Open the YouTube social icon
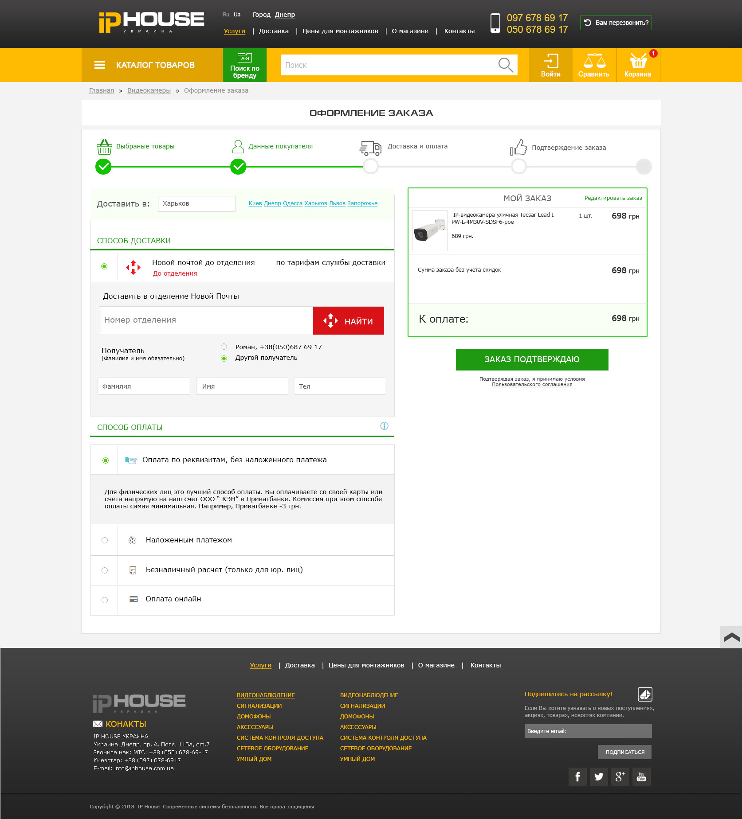 (x=641, y=776)
